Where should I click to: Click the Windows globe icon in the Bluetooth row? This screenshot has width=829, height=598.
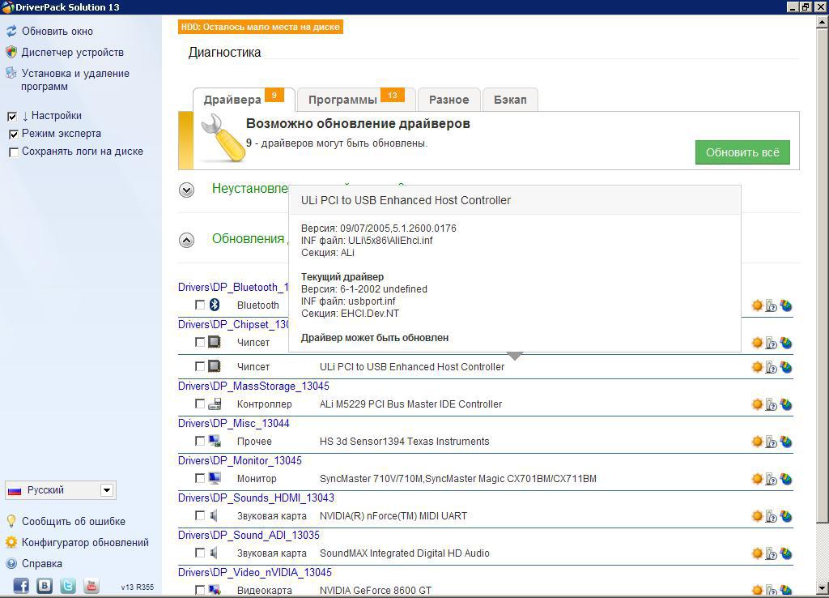(x=786, y=305)
